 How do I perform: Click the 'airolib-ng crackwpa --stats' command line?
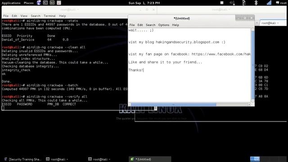[52, 21]
